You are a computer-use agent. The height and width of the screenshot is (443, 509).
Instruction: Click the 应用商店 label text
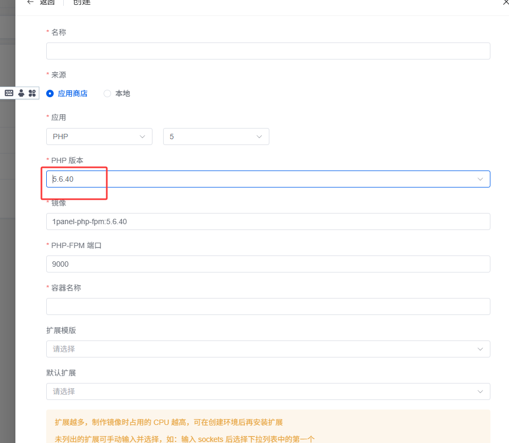[x=73, y=93]
